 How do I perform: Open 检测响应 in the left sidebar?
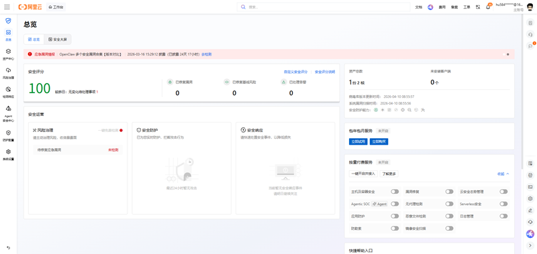coord(8,92)
